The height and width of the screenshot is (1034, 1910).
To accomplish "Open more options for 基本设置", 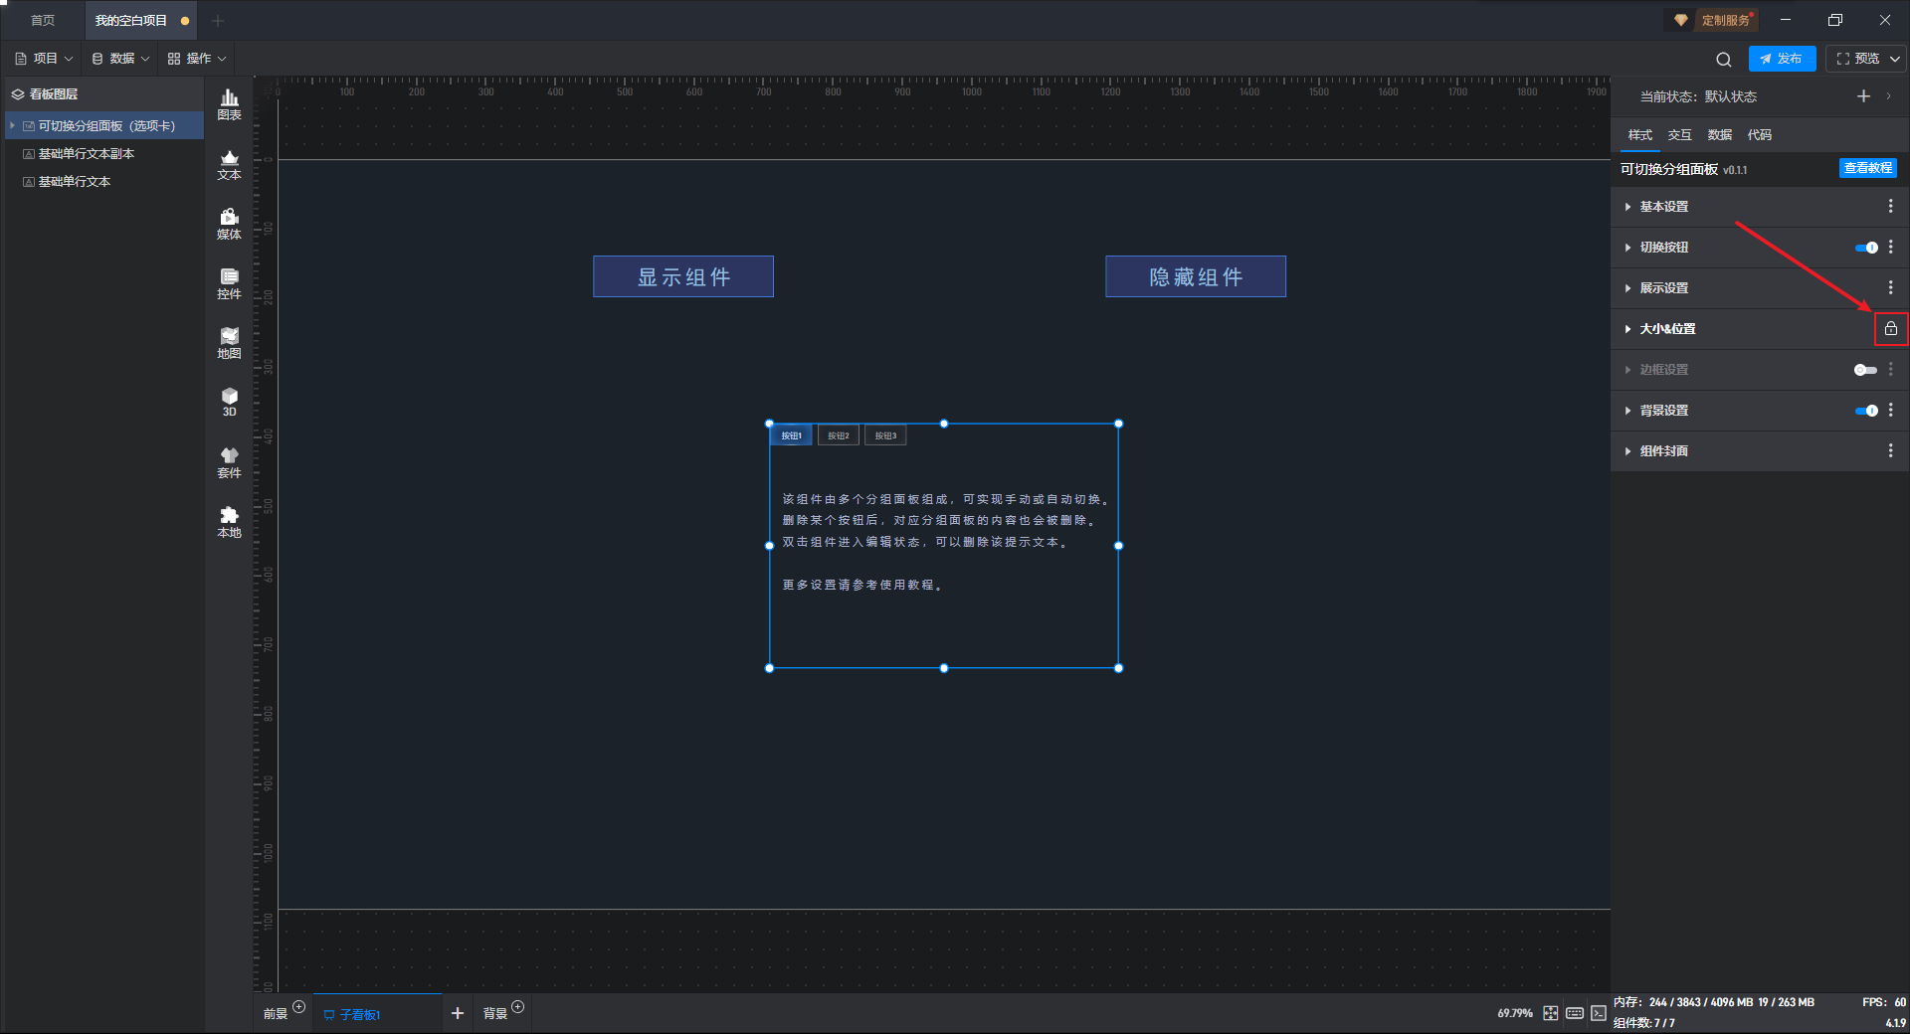I will click(x=1891, y=206).
